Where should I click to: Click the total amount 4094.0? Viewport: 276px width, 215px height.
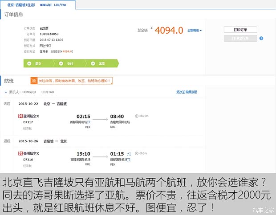(x=169, y=30)
